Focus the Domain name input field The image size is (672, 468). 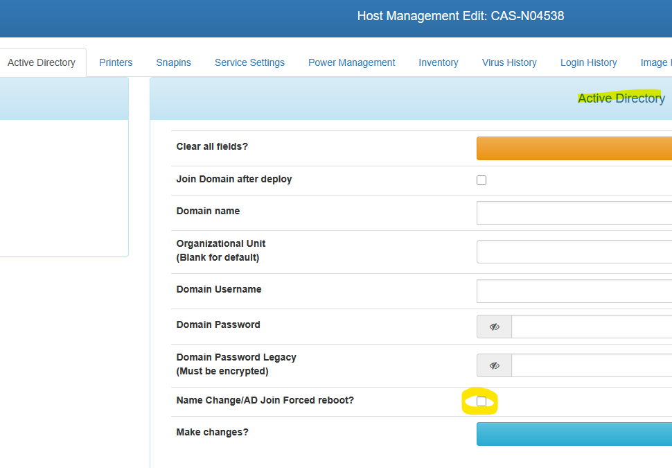574,213
